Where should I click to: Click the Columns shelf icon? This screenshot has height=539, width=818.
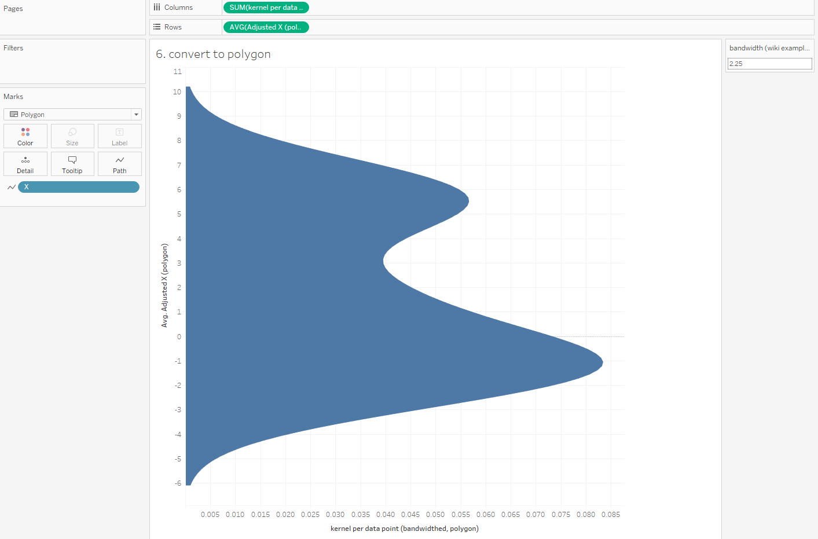click(x=157, y=8)
